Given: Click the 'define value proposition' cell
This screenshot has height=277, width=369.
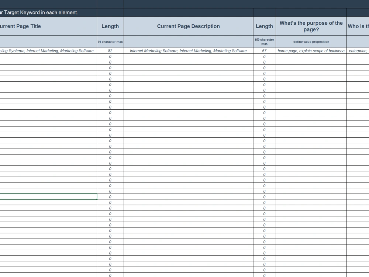Looking at the screenshot, I should (x=311, y=42).
